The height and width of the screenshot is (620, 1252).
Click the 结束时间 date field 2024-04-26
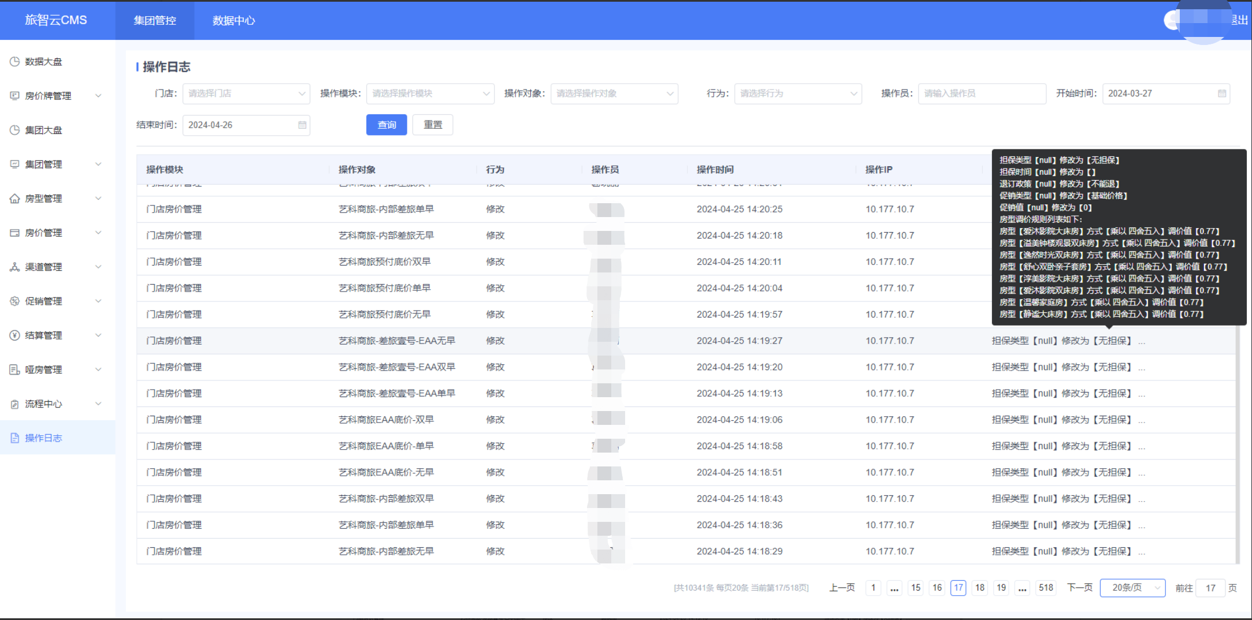246,125
